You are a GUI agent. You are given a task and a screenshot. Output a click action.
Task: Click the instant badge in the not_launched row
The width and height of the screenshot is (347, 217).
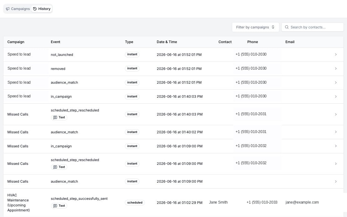(x=132, y=54)
